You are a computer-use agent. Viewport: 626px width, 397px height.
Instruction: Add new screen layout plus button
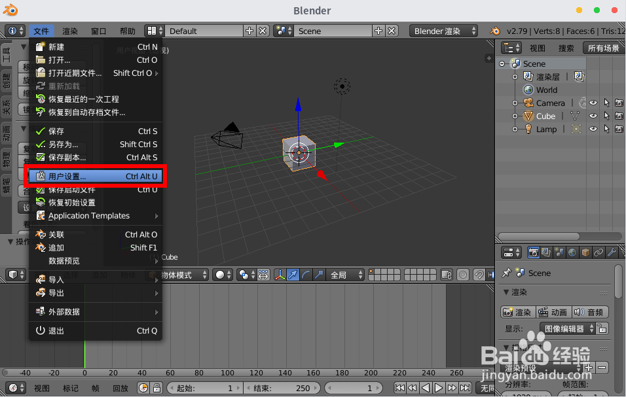pos(249,31)
